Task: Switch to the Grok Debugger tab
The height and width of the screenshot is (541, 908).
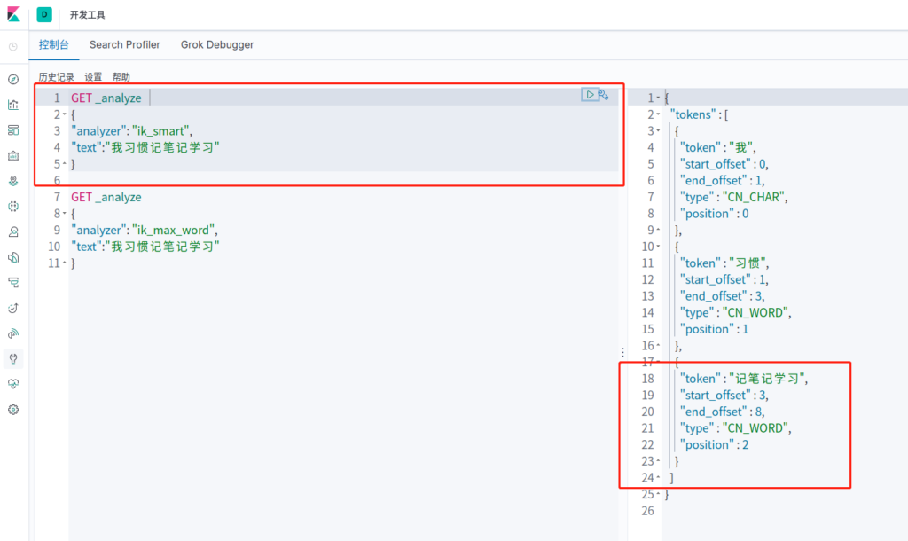Action: tap(217, 44)
